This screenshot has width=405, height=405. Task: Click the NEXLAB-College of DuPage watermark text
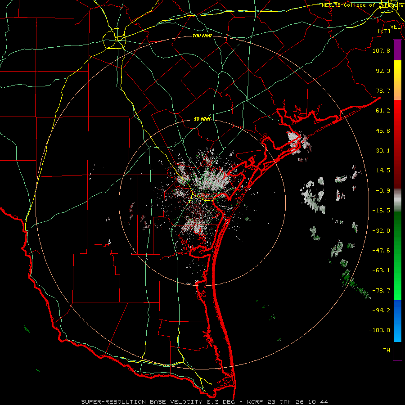pos(362,5)
